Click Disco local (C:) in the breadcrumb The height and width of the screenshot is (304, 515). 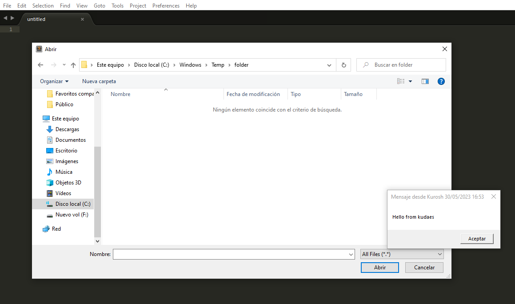coord(152,65)
